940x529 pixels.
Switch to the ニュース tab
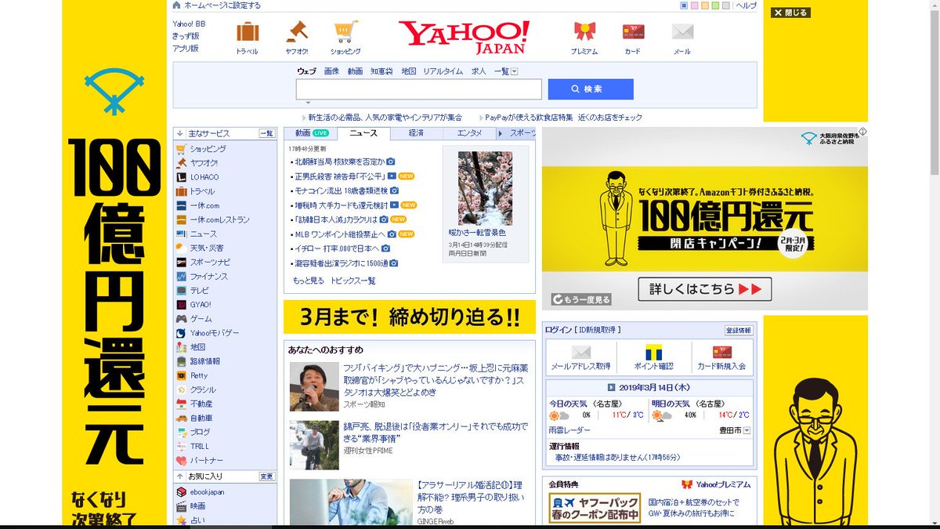tap(363, 133)
